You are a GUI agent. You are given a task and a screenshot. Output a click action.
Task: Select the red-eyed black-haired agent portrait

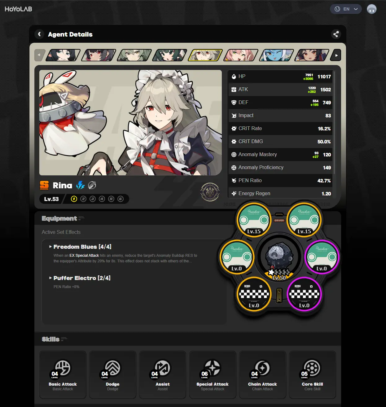(x=99, y=55)
